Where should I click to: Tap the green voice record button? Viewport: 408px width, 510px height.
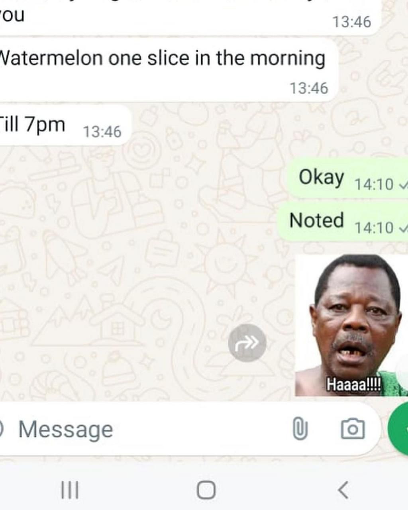point(398,429)
